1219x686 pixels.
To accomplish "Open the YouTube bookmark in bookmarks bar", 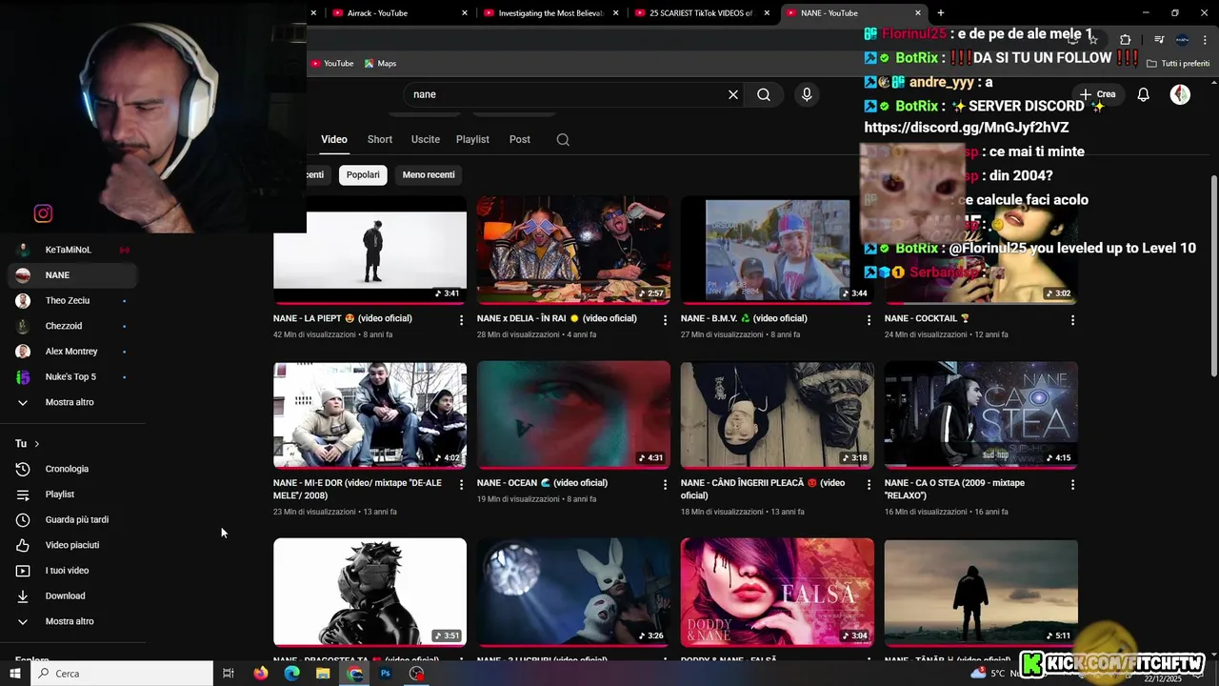I will click(331, 63).
